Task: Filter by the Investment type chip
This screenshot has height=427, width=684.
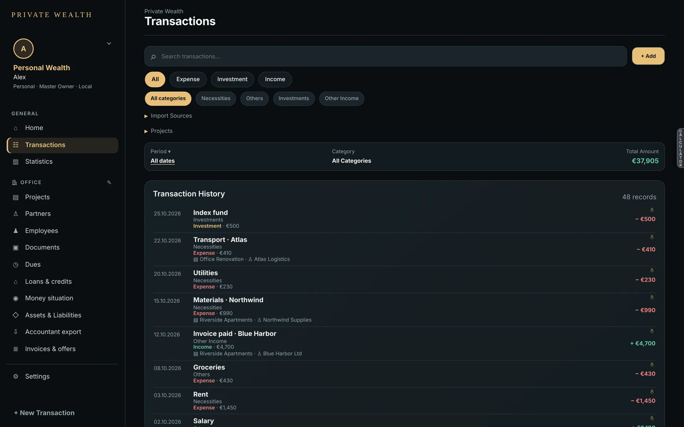Action: click(x=232, y=79)
